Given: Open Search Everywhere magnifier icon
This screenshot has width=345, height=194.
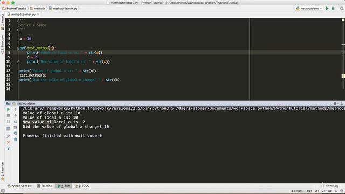Looking at the screenshot, I should [x=342, y=9].
